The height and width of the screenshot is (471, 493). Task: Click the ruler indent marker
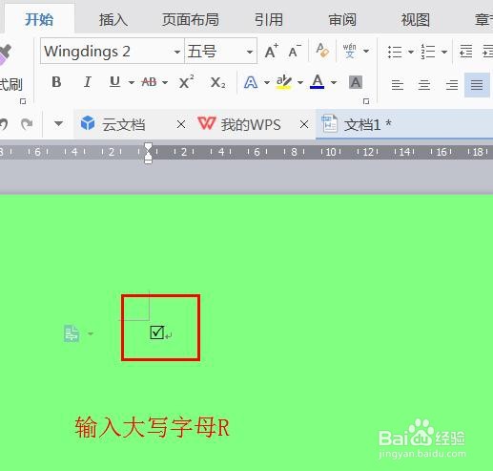[x=148, y=153]
